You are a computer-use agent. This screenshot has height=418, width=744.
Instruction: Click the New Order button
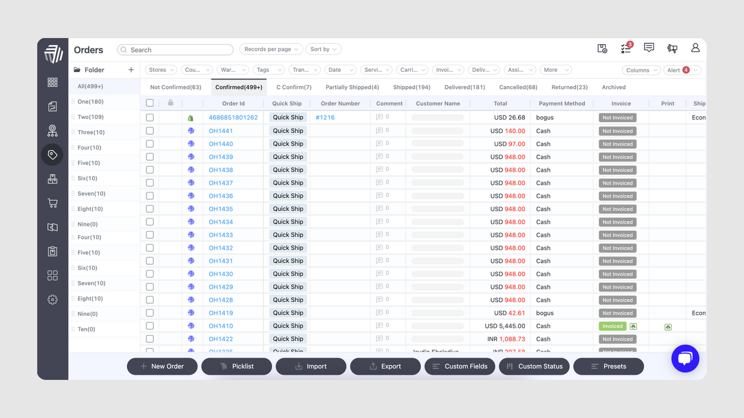162,366
